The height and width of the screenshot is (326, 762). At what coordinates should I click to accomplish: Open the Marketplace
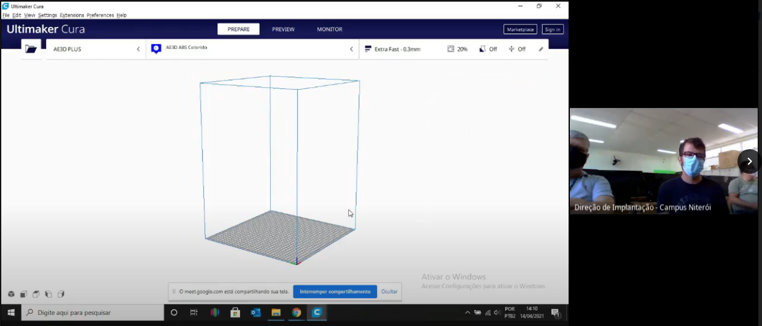tap(520, 29)
